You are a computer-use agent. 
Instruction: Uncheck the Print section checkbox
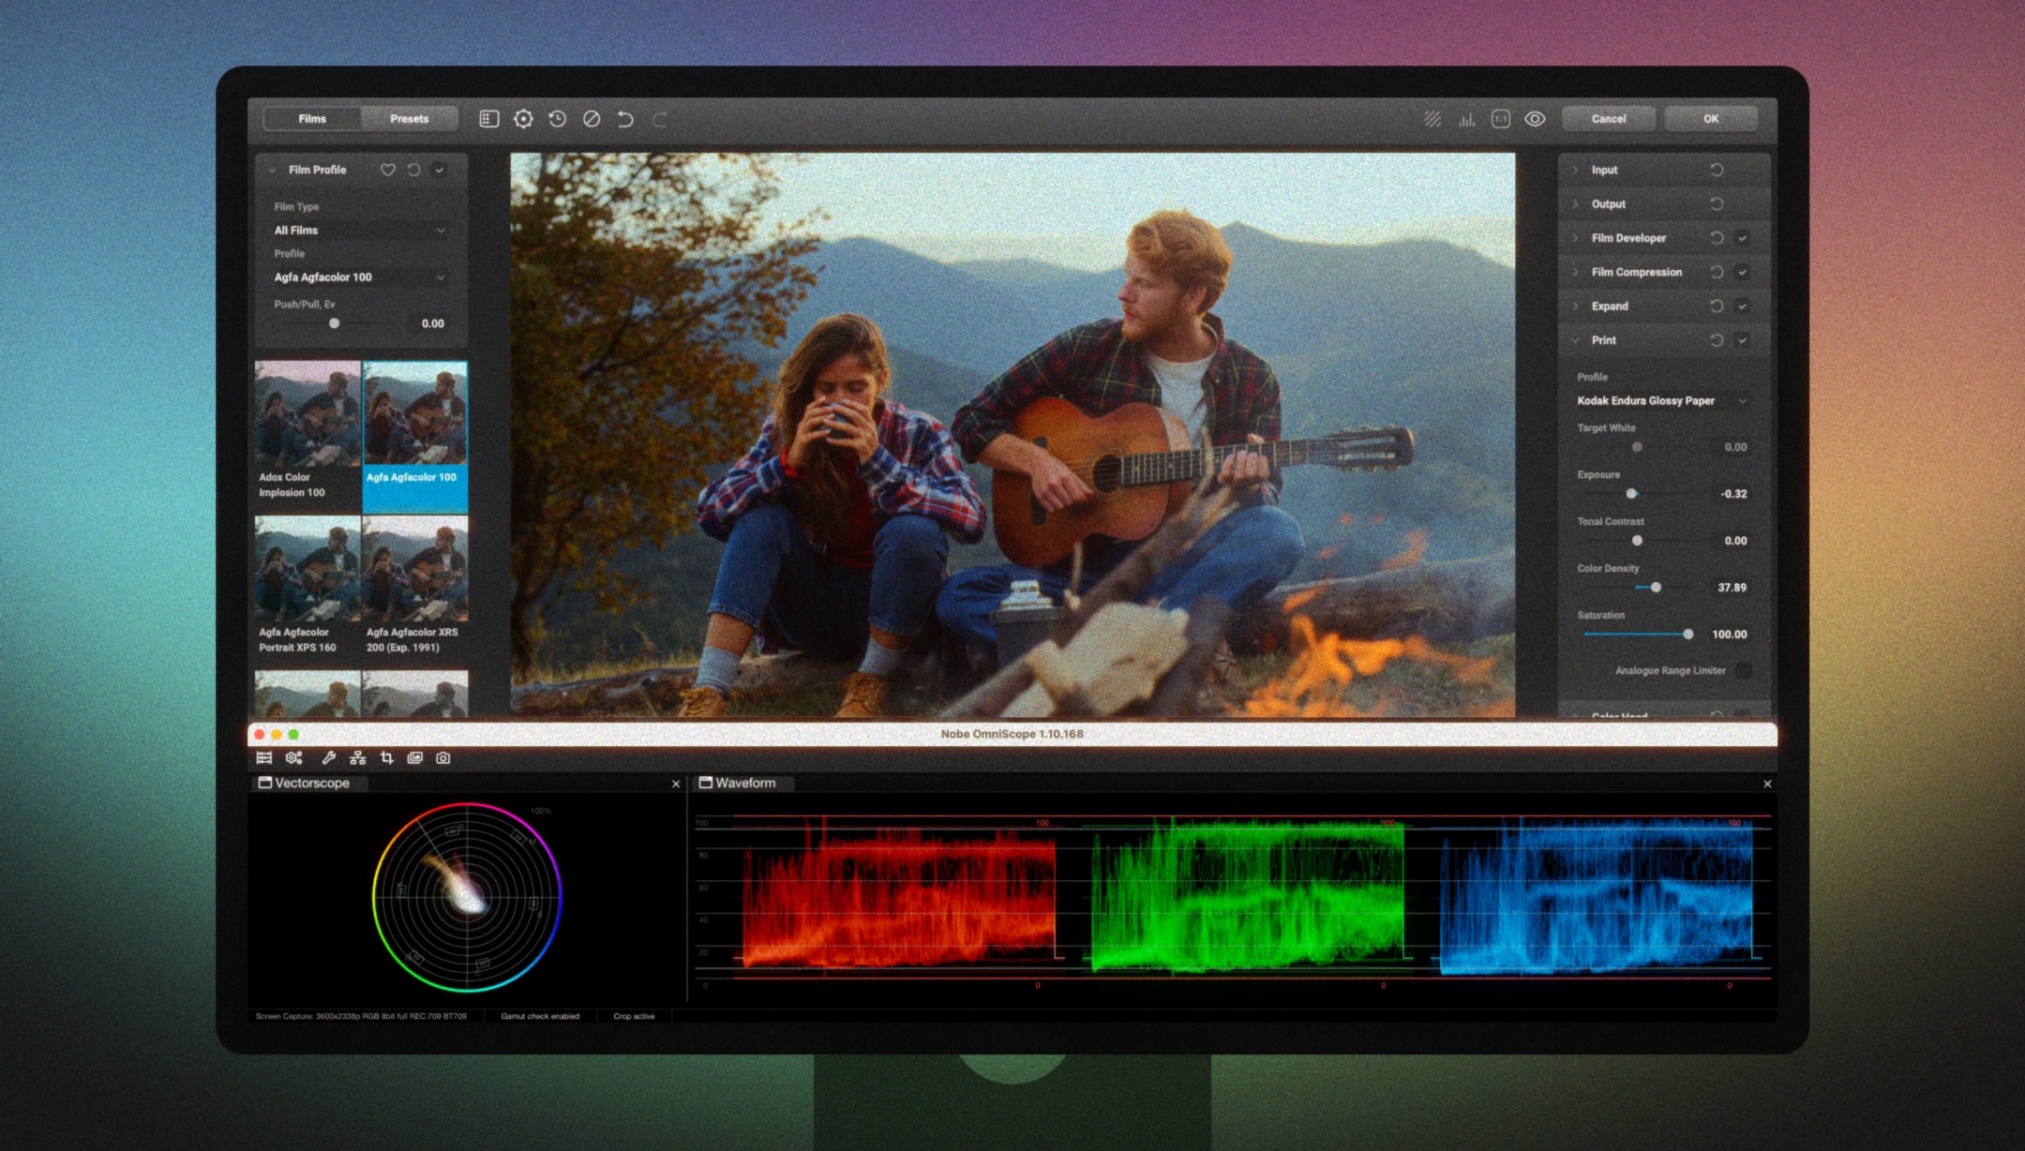coord(1742,340)
